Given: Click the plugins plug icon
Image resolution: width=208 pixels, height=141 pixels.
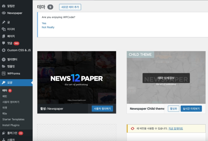Looking at the screenshot, I should (3, 133).
